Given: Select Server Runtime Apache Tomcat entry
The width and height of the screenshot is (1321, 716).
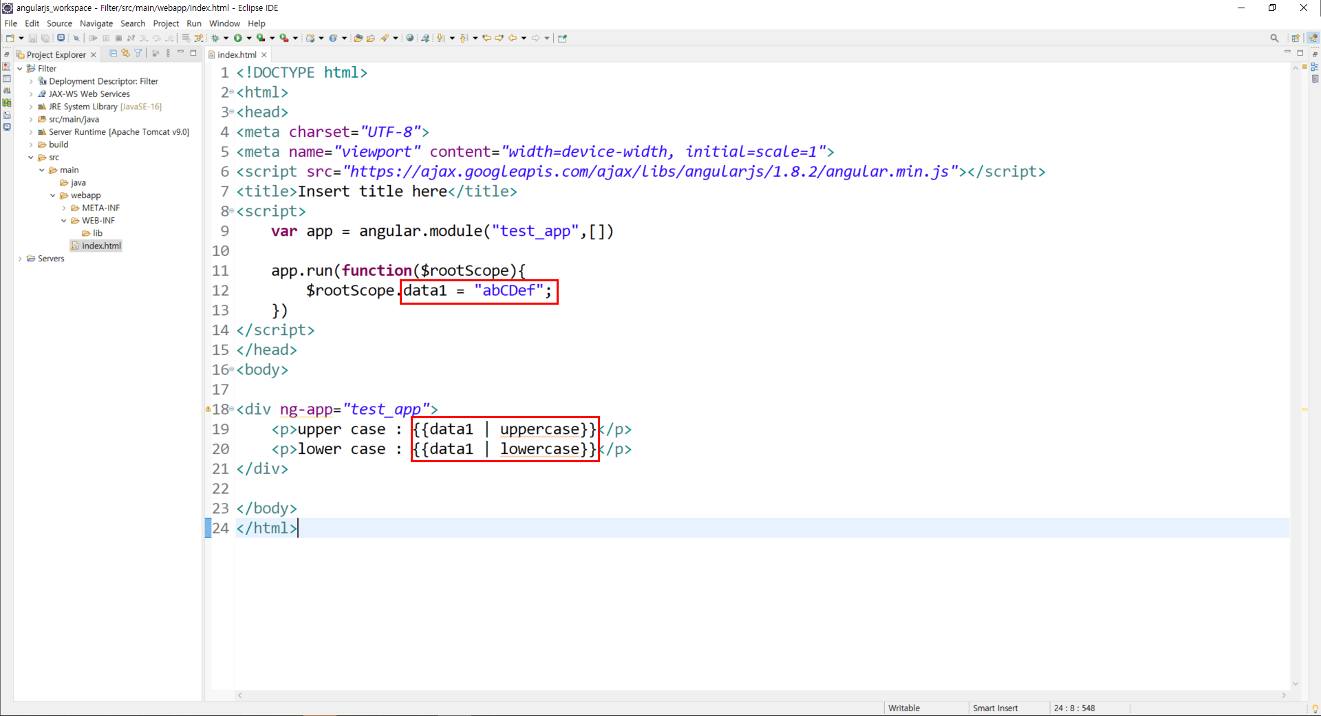Looking at the screenshot, I should click(114, 132).
